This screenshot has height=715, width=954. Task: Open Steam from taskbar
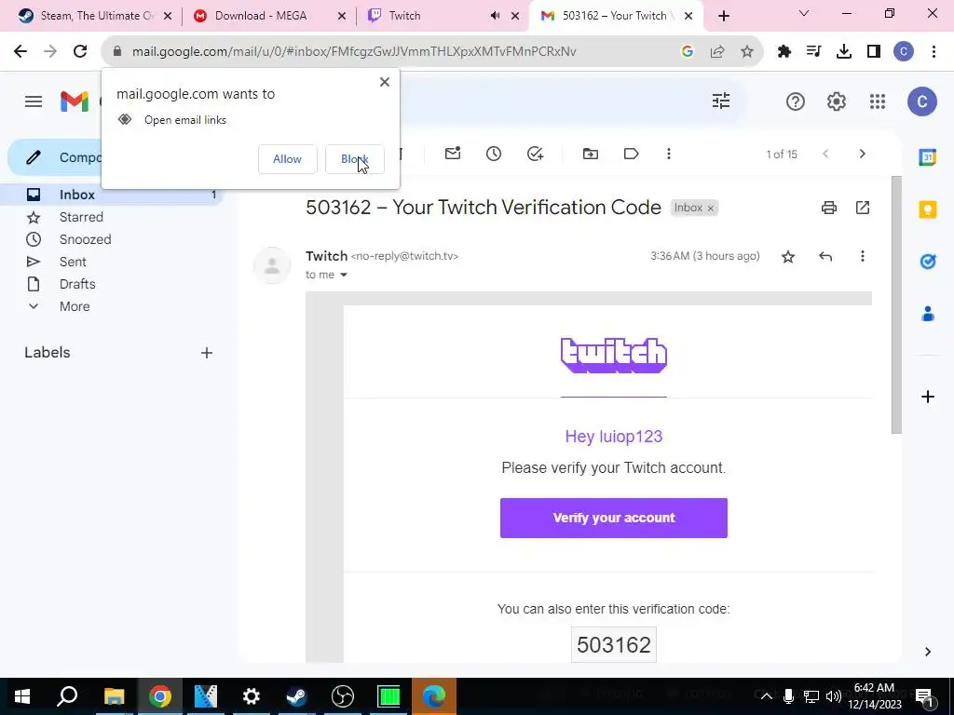(x=296, y=696)
